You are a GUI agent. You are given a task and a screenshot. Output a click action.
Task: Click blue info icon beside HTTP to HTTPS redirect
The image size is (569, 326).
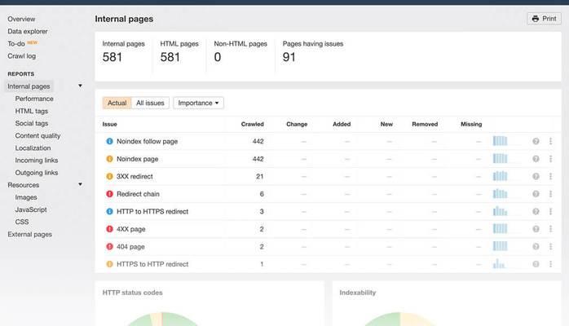click(109, 211)
